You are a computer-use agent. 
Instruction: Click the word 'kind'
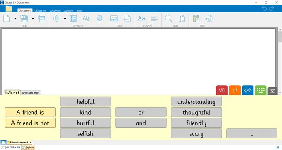[x=85, y=112]
